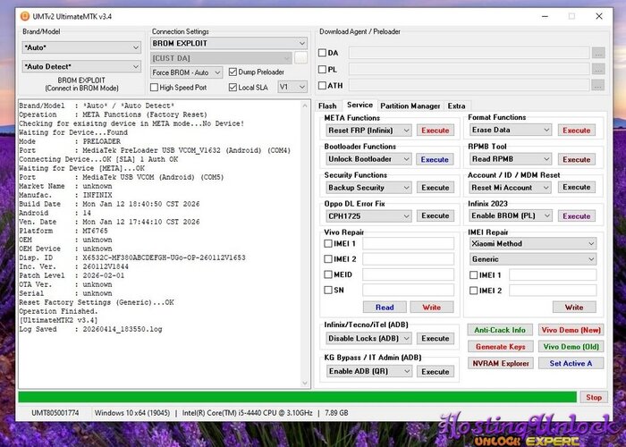Open the *Auto Detect* model dropdown
Viewport: 626px width, 447px height.
click(x=81, y=67)
